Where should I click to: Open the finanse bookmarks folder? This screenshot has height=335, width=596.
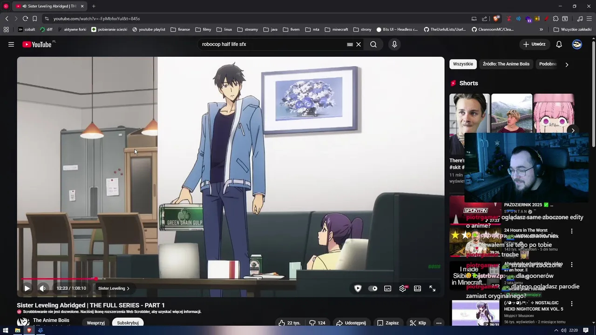pyautogui.click(x=180, y=29)
